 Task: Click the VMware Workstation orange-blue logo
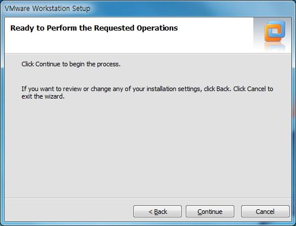tap(275, 31)
